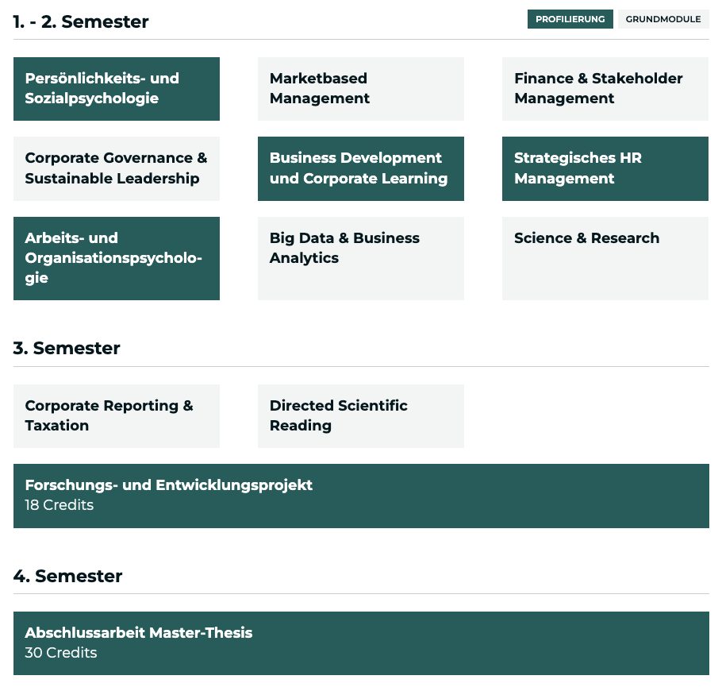The width and height of the screenshot is (722, 691).
Task: Click the 3. Semester heading
Action: point(67,348)
